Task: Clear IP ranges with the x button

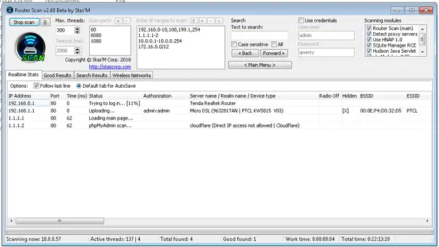Action: click(219, 21)
